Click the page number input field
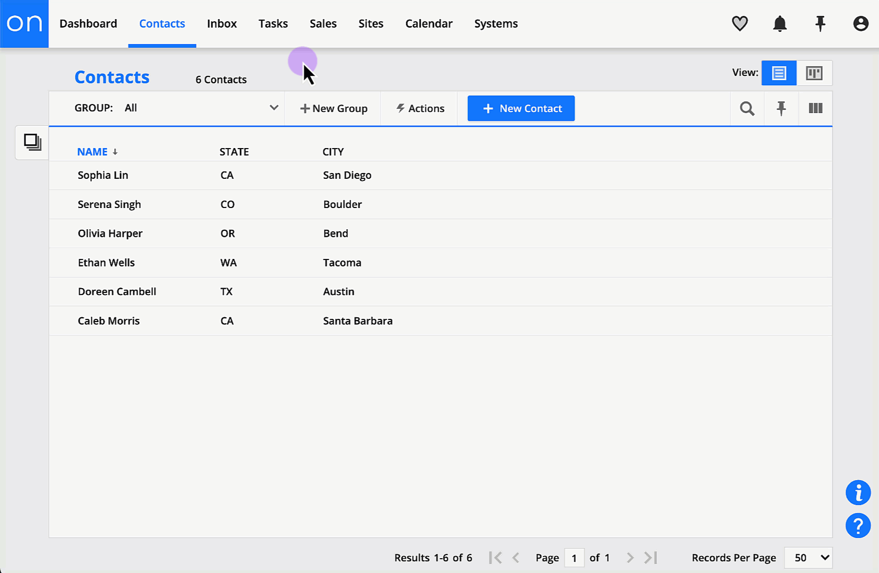 pyautogui.click(x=574, y=558)
